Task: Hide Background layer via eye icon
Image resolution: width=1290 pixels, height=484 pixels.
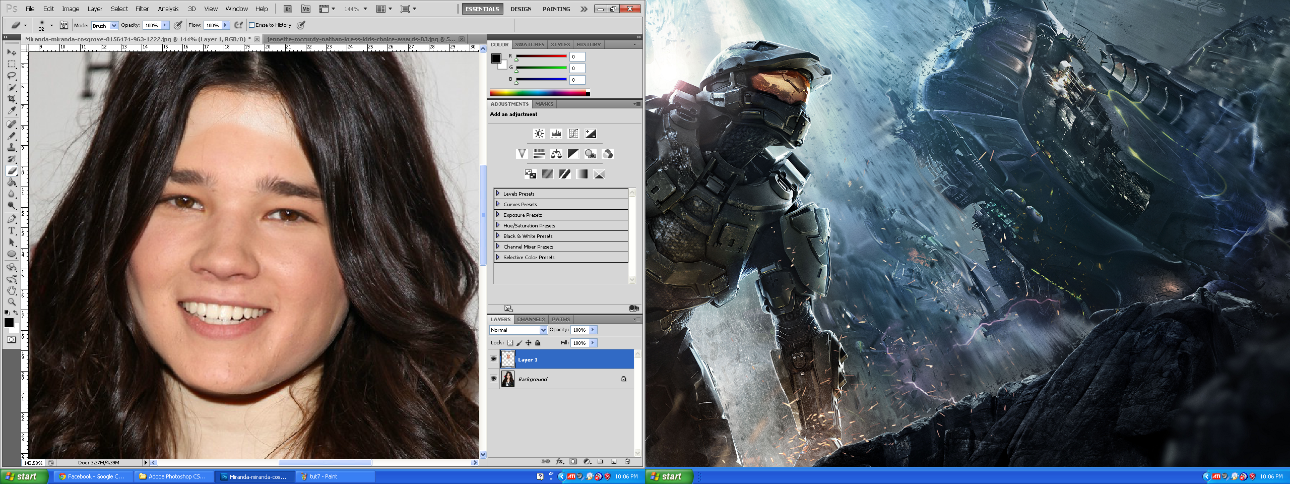Action: pos(494,379)
